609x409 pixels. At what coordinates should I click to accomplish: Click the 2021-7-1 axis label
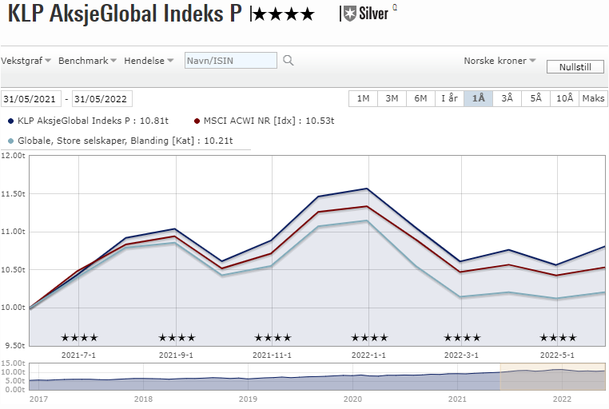[78, 355]
